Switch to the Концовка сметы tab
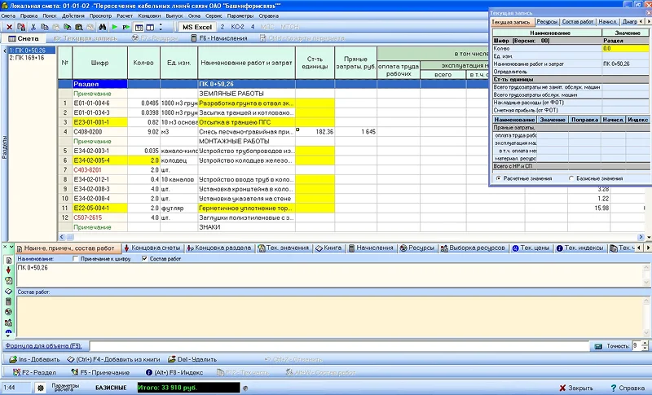Screen dimensions: 652x395 (x=151, y=247)
